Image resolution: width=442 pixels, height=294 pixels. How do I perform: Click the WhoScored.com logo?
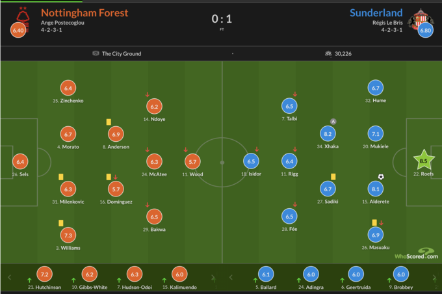(415, 254)
